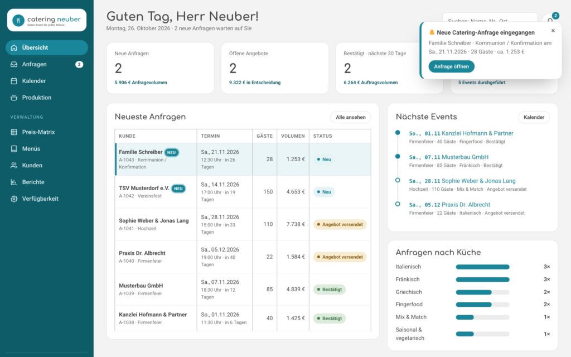Click the Neu status of Familie Schreiber
Image resolution: width=571 pixels, height=357 pixels.
(324, 160)
